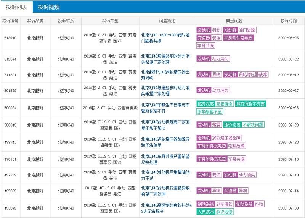This screenshot has width=305, height=218.
Task: Click model text 2016款 2.0T 手动 四驱尊贵版
Action: (110, 108)
